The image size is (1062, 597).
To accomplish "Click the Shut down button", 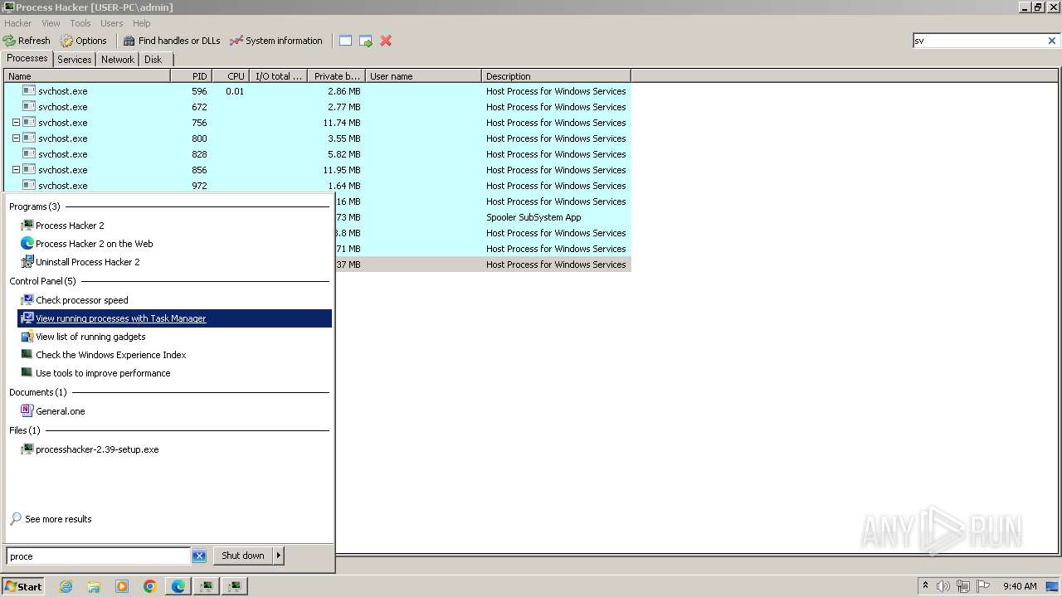I will coord(243,556).
